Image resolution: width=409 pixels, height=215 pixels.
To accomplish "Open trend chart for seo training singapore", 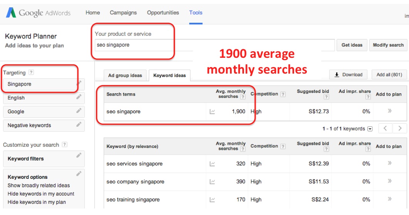I will tap(212, 200).
